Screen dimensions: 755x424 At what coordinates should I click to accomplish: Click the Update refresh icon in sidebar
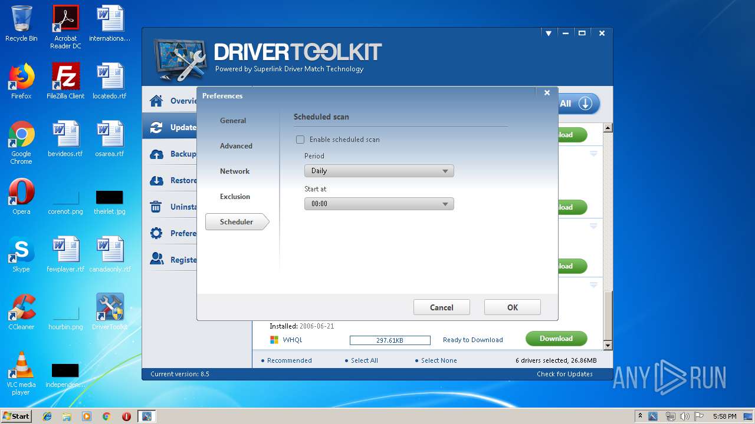click(156, 127)
